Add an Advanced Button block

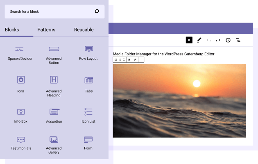54,54
